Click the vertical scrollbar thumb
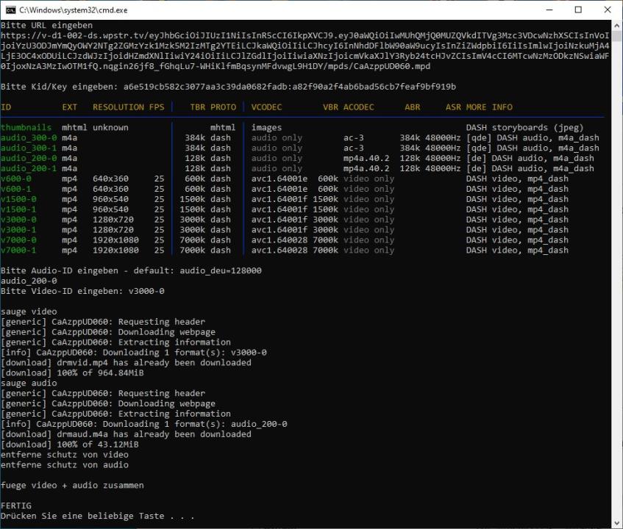Viewport: 623px width, 529px height. (x=616, y=36)
